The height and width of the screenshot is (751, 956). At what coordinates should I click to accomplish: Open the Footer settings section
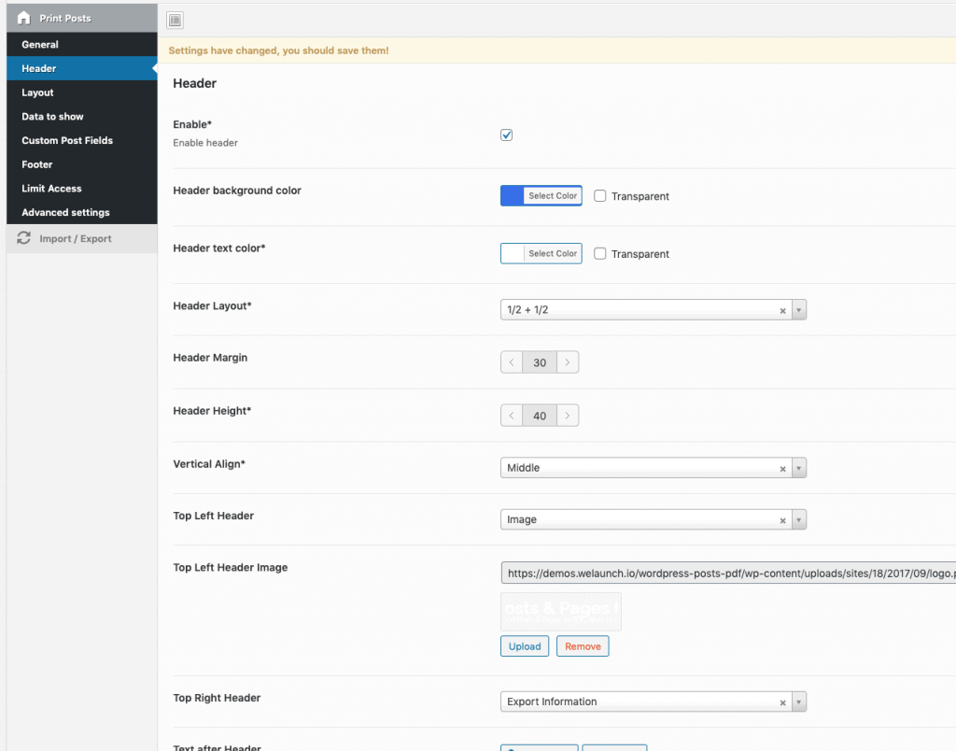pos(82,164)
